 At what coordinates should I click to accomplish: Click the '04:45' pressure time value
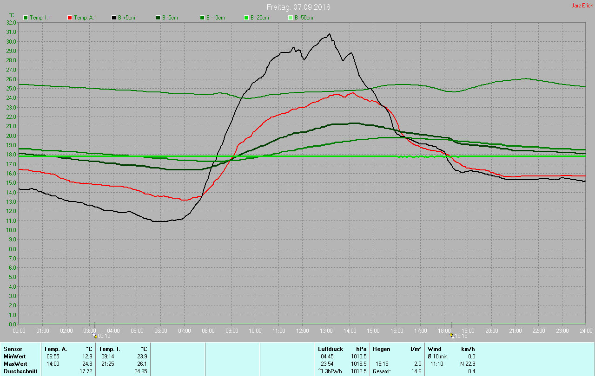tap(327, 357)
